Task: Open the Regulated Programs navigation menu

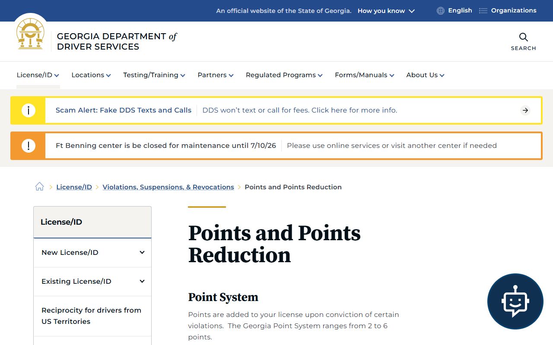Action: coord(284,75)
